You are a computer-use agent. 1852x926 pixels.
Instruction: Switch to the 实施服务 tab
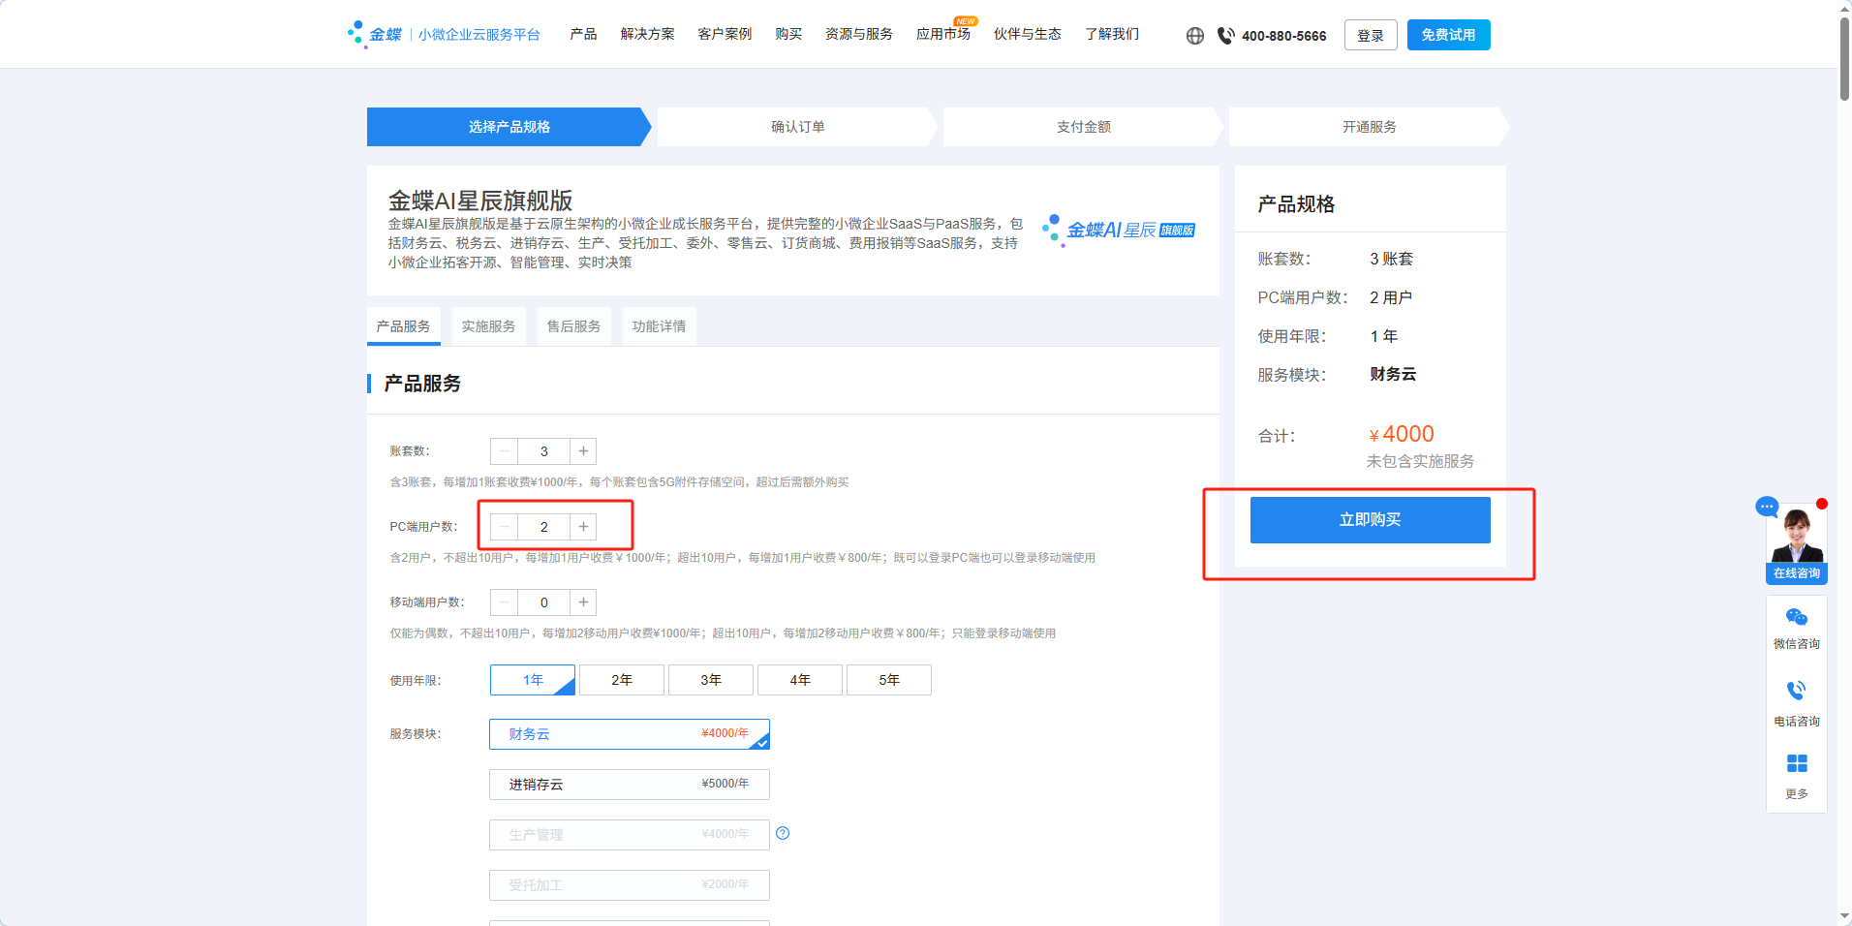point(488,326)
